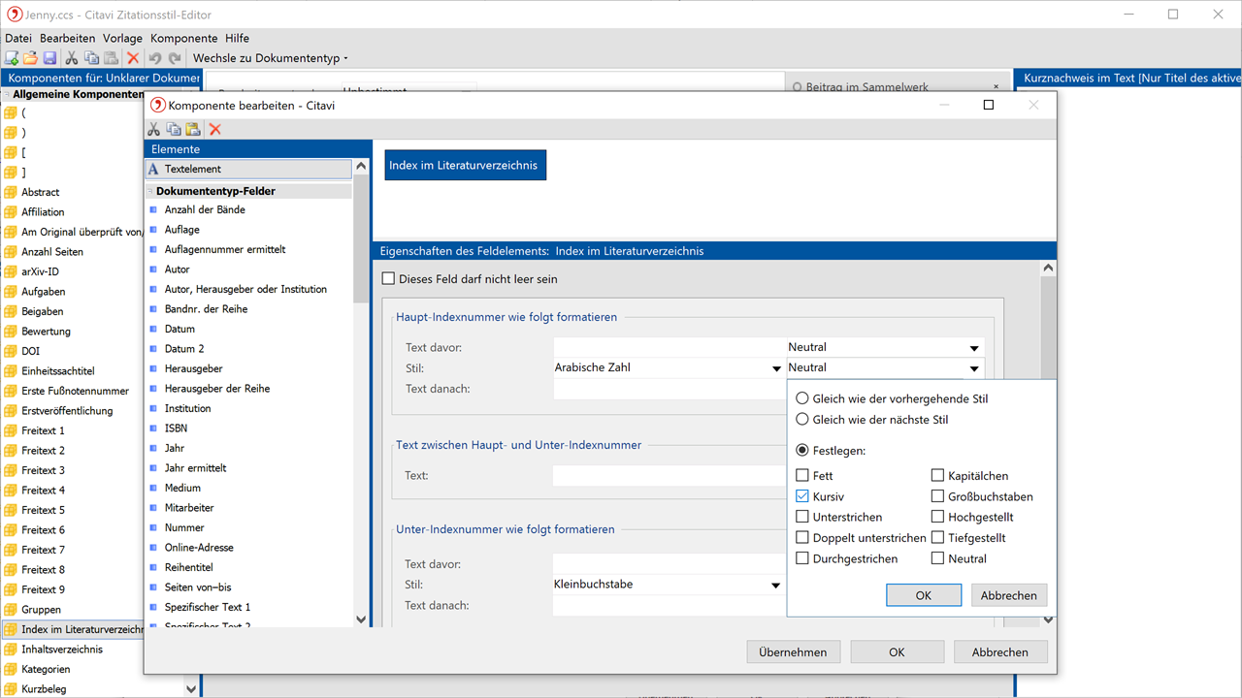Check 'Dieses Feld darf nicht leer sein'
The image size is (1242, 698).
(389, 279)
